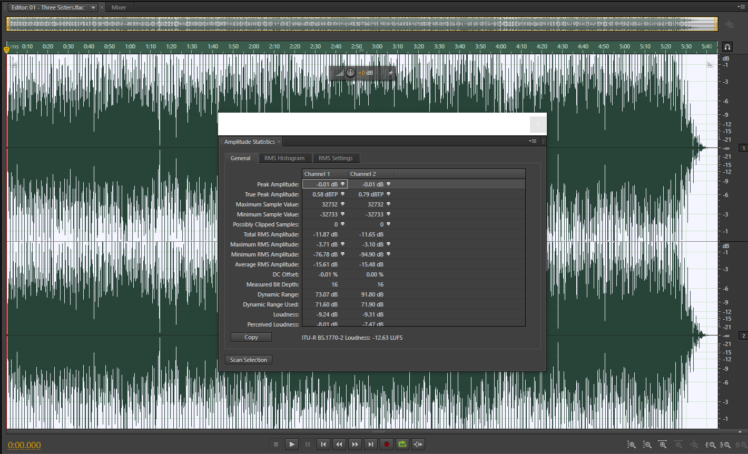Stop playback with the Stop button
This screenshot has height=454, width=748.
(x=275, y=444)
